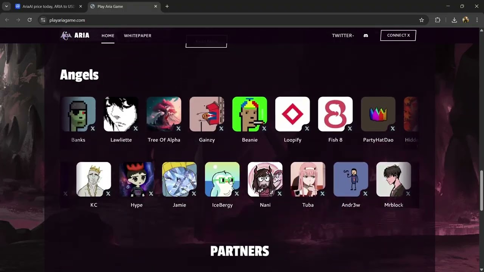Open the tab search dropdown arrow
484x272 pixels.
[x=6, y=6]
